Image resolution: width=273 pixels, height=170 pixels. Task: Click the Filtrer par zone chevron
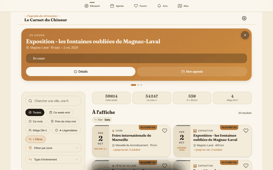click(x=77, y=148)
